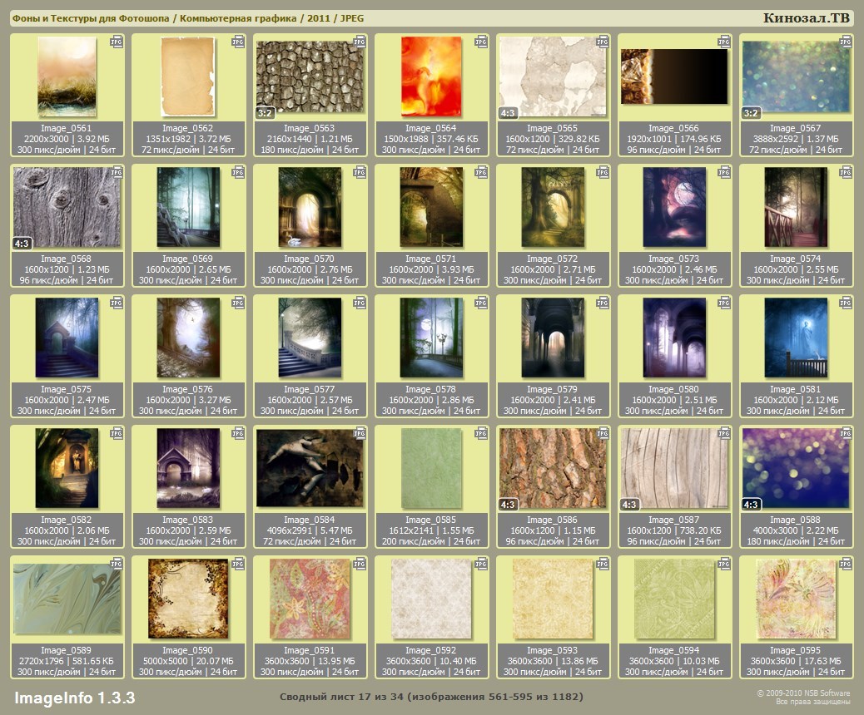
Task: Click the JPG icon on Image_0561
Action: pyautogui.click(x=117, y=42)
